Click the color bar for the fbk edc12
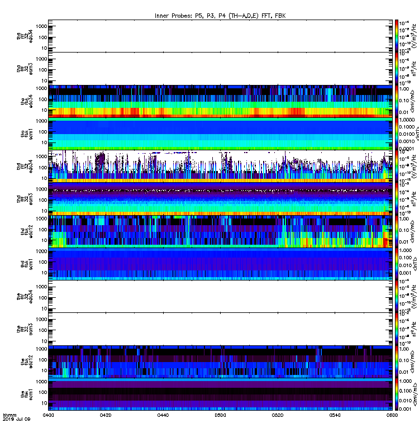419x447 pixels. 397,362
